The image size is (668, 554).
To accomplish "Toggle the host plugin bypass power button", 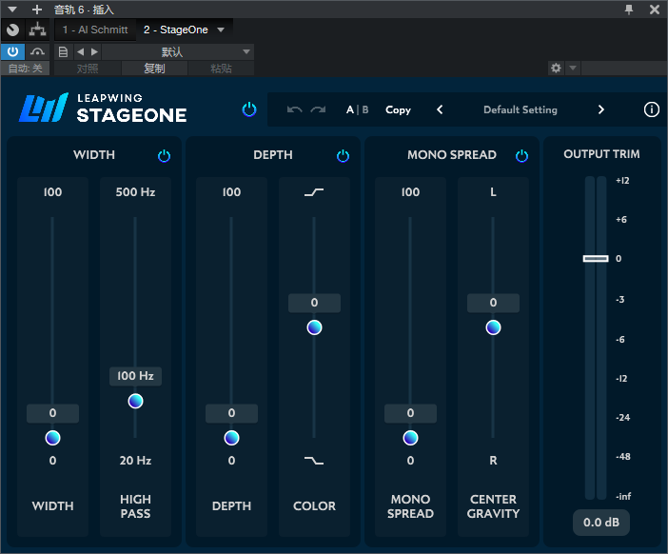I will point(12,51).
